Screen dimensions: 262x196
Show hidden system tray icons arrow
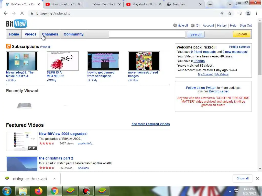pyautogui.click(x=230, y=191)
